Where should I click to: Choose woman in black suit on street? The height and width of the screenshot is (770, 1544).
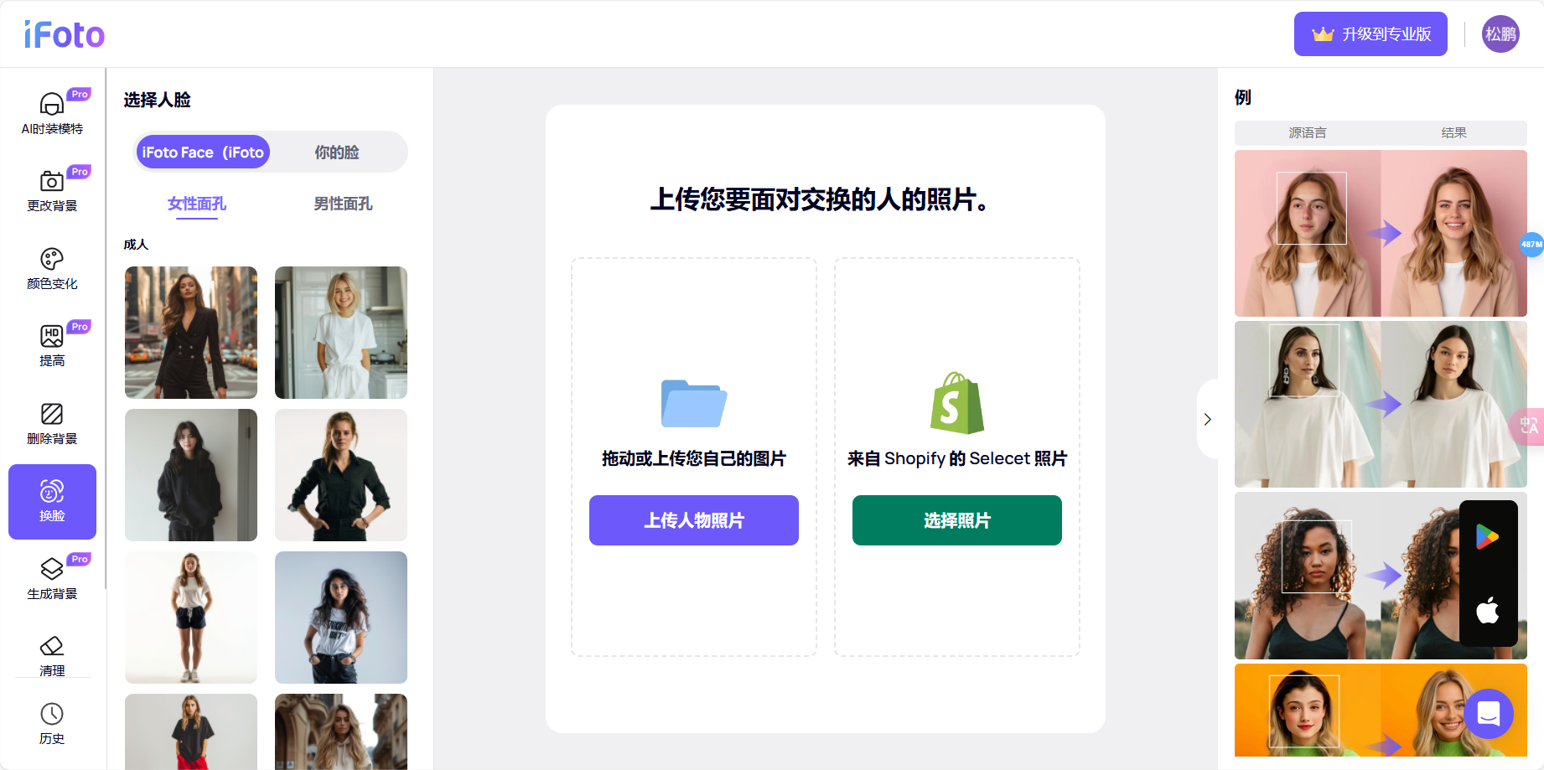pos(191,333)
